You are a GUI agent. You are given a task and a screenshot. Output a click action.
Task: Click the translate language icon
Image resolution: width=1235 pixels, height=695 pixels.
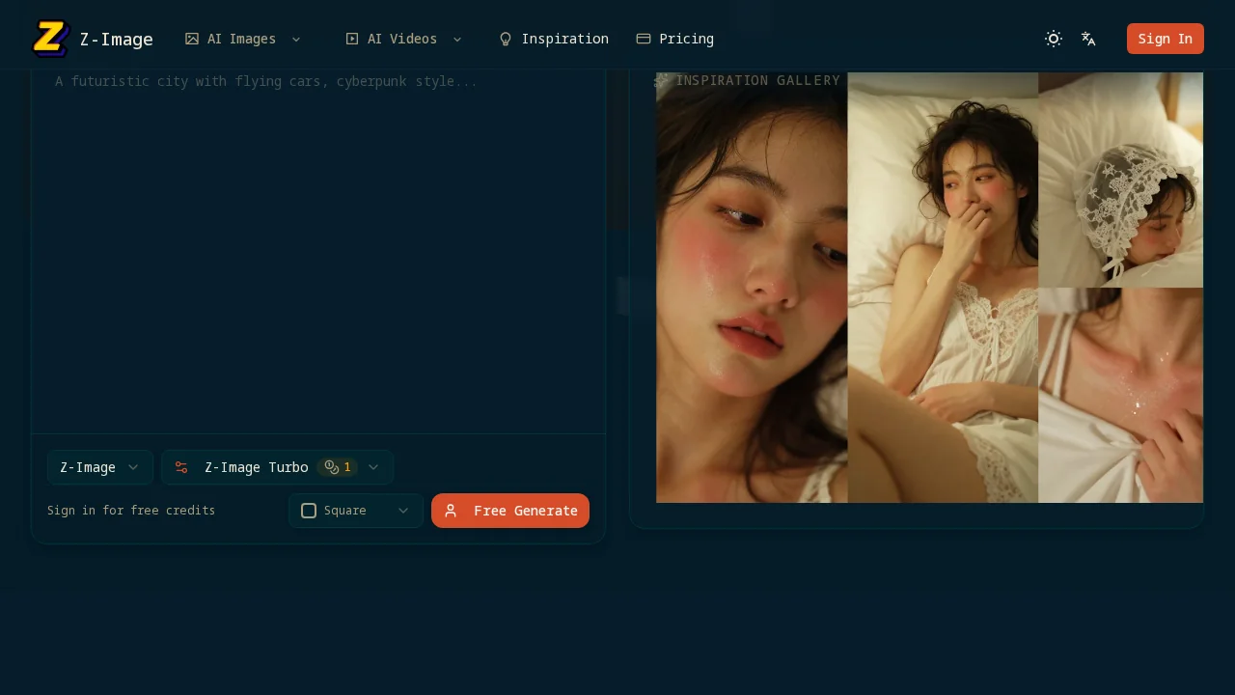point(1088,39)
